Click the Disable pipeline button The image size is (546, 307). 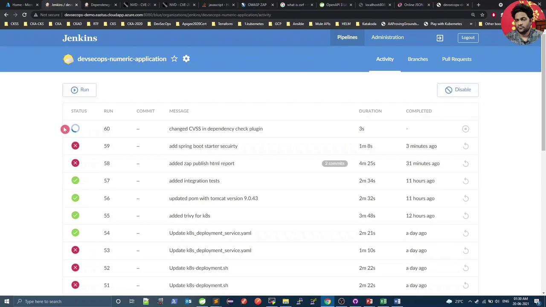point(458,90)
